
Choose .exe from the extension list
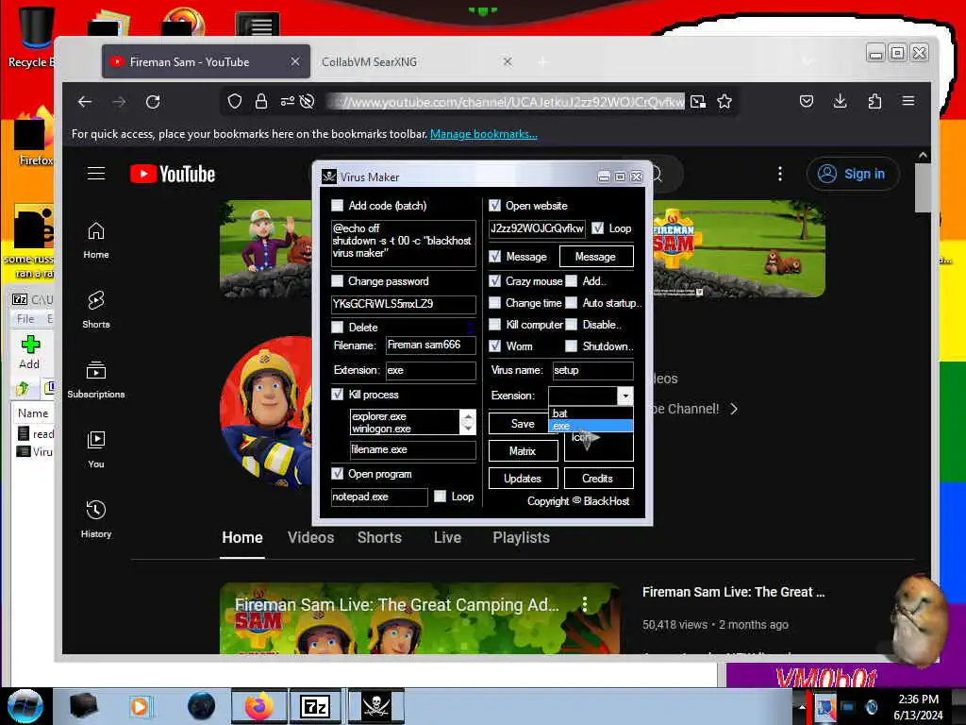coord(591,426)
